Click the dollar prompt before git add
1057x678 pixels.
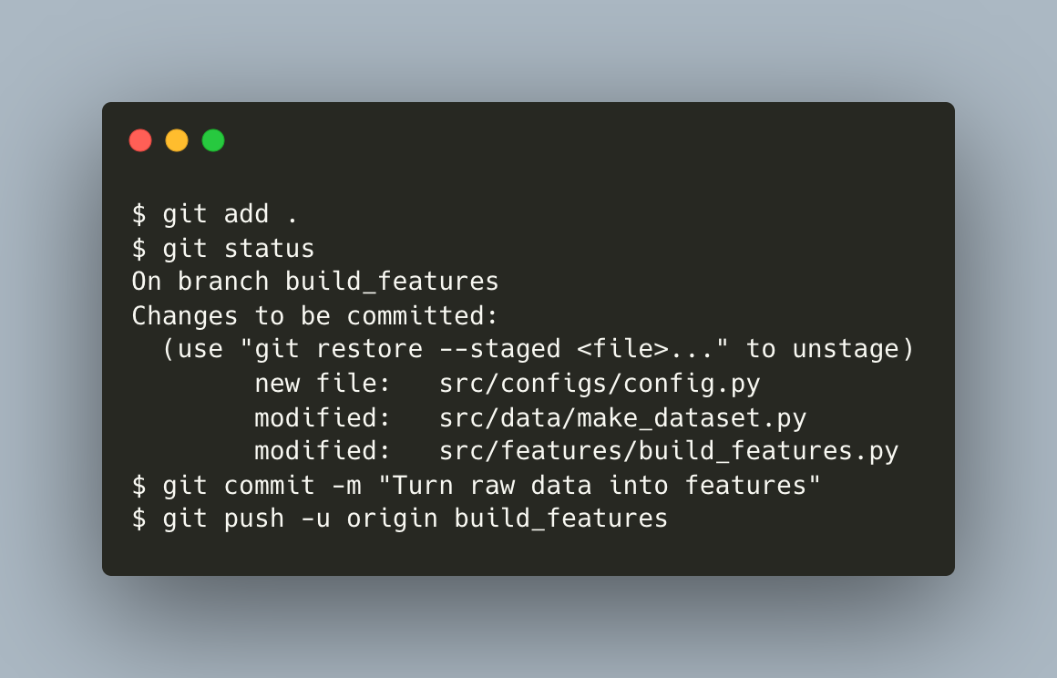tap(139, 215)
